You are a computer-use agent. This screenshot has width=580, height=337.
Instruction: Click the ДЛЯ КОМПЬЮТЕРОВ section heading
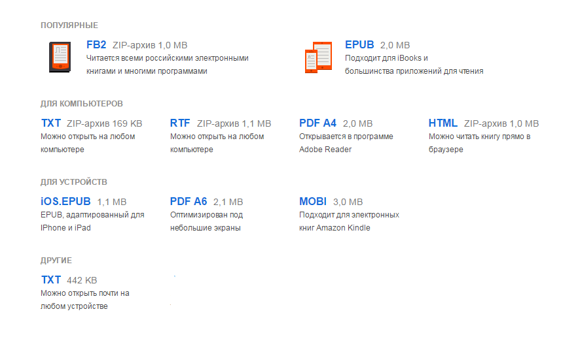82,104
